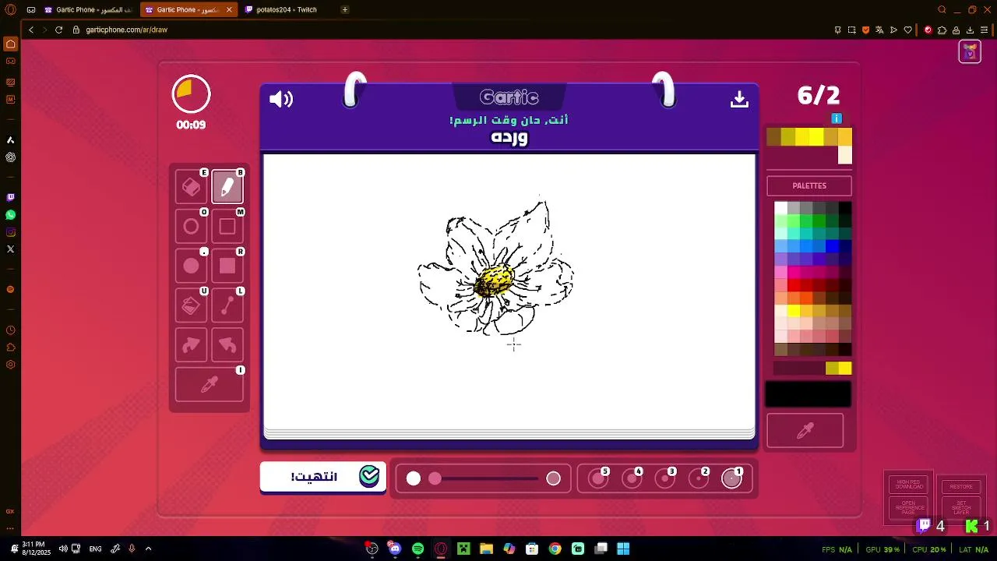
Task: Click OPEN REFERENCE PAGE button
Action: [x=908, y=508]
